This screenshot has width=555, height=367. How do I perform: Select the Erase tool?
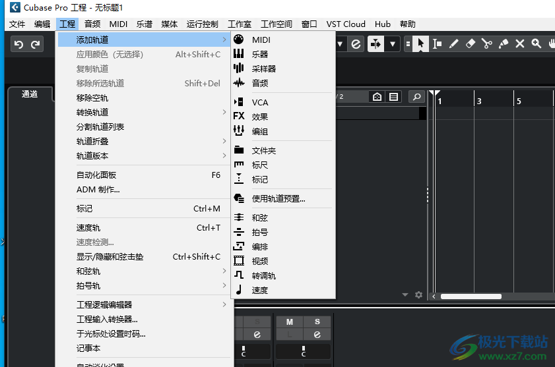471,44
